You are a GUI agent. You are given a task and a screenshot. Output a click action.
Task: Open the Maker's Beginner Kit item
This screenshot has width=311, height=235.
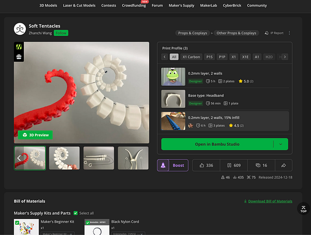[58, 222]
